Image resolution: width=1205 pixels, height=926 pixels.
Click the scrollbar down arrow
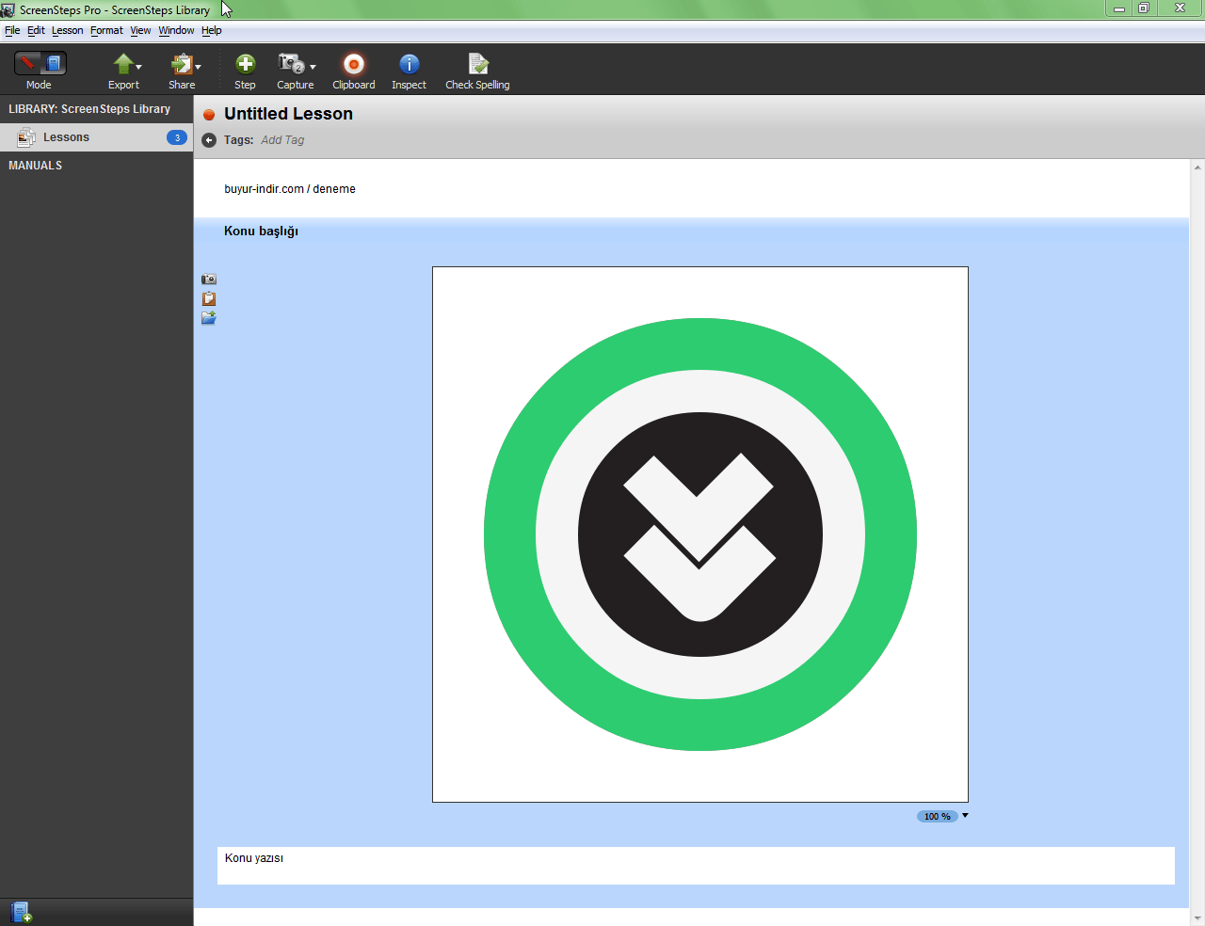click(1197, 918)
